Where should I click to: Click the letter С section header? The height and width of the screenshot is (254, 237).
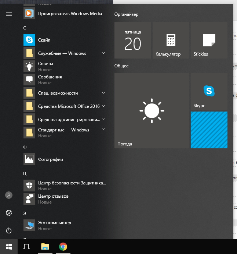tap(25, 28)
